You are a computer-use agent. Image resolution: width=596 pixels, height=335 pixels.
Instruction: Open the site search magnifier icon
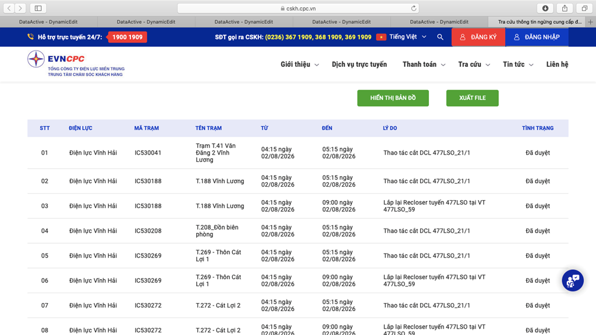pos(440,37)
